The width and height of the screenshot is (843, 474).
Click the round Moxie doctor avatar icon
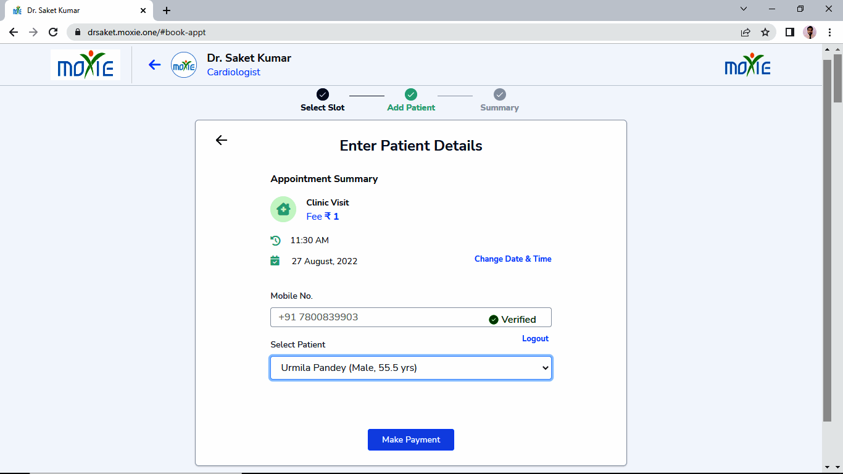click(x=184, y=65)
